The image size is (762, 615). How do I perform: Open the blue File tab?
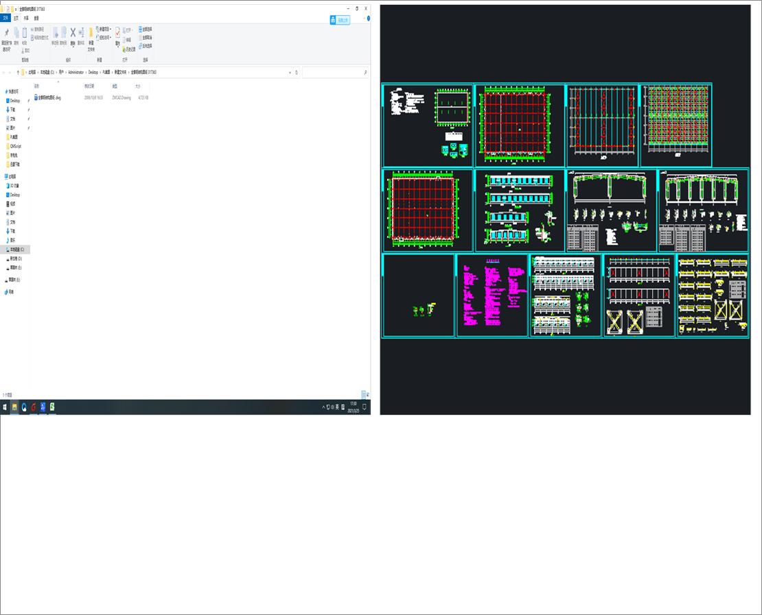pyautogui.click(x=5, y=19)
